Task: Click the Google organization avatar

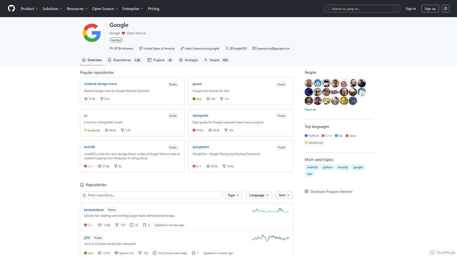Action: coord(92,33)
